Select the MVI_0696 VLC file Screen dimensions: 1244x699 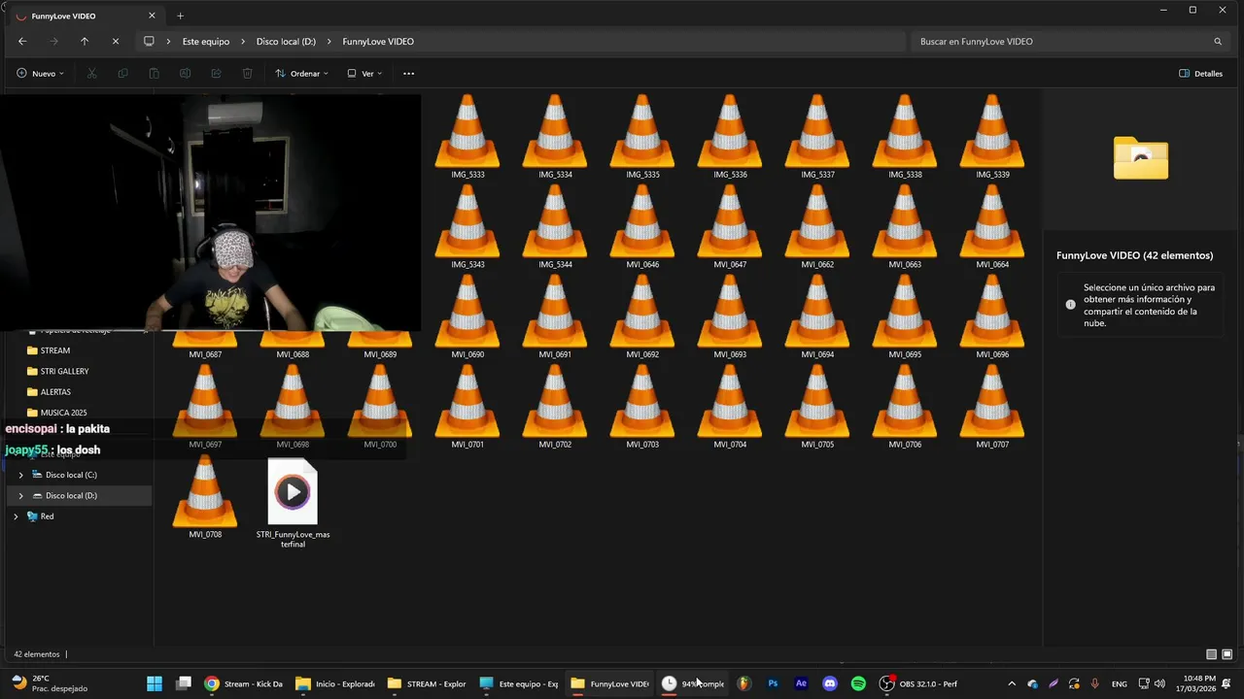992,316
